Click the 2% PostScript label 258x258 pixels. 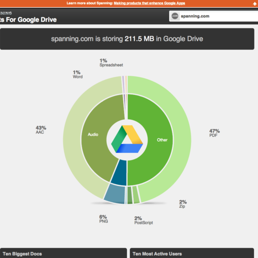pos(143,220)
